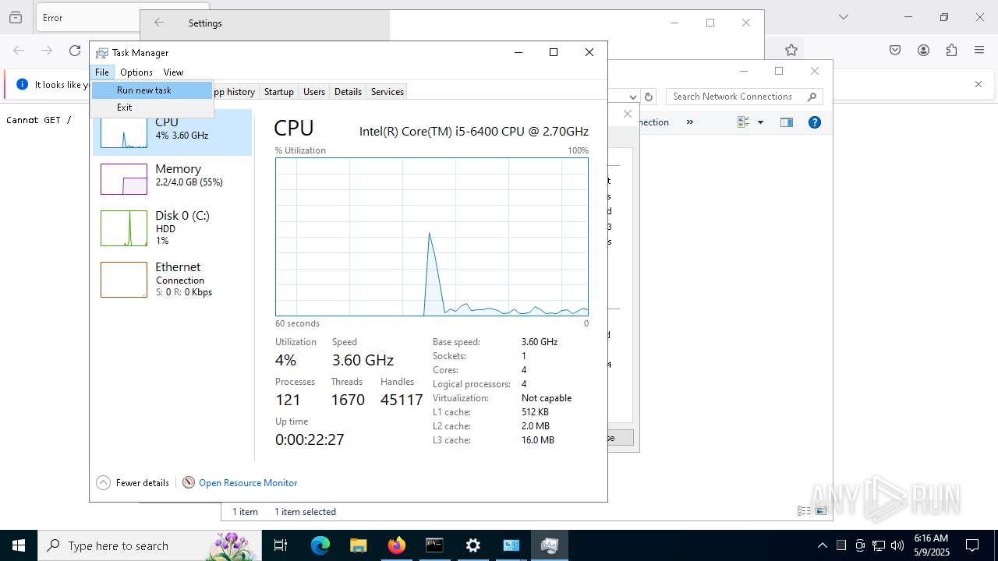Close the dialog behind Task Manager

628,114
